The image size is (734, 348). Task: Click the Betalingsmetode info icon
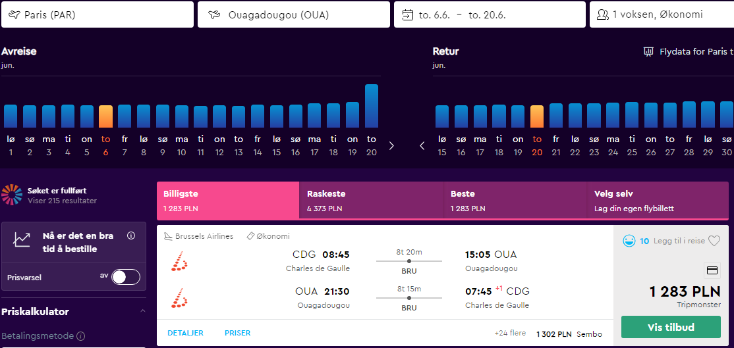(x=80, y=336)
